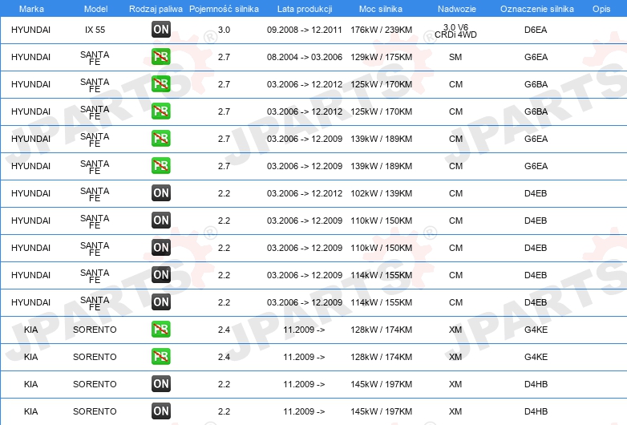
Task: Select the Marka column header
Action: click(x=31, y=9)
